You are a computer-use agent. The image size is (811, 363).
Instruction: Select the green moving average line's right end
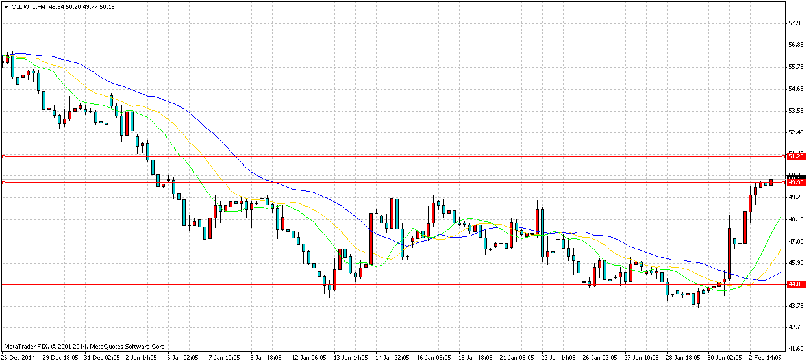(x=779, y=219)
